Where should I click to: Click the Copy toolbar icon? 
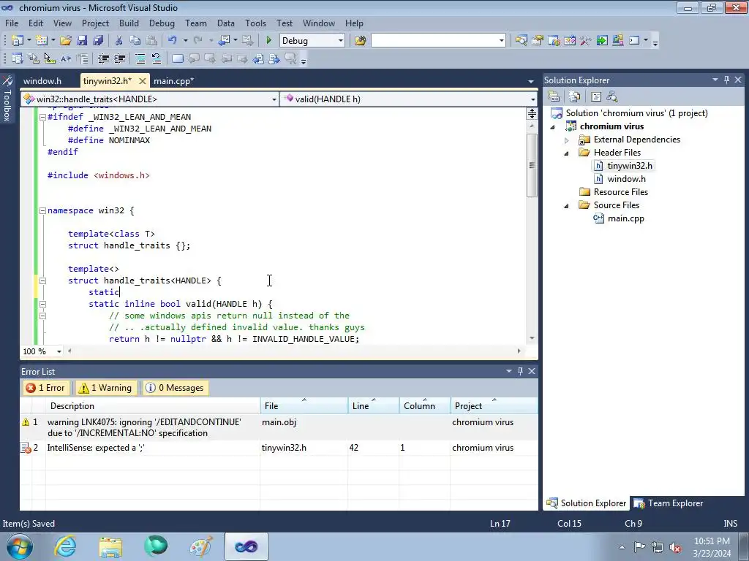pos(135,41)
